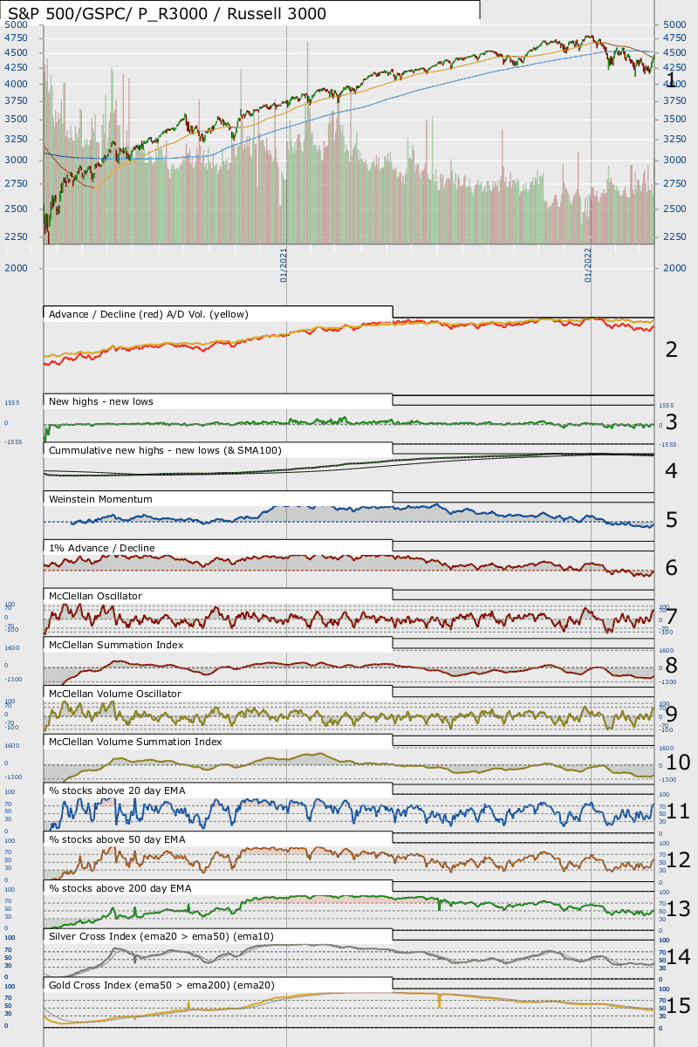Select the large panel number '8' beside McClellan Summation
The image size is (698, 1047).
point(671,665)
